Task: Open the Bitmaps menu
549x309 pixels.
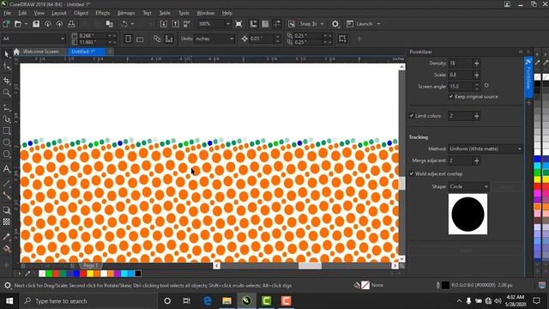Action: point(126,13)
